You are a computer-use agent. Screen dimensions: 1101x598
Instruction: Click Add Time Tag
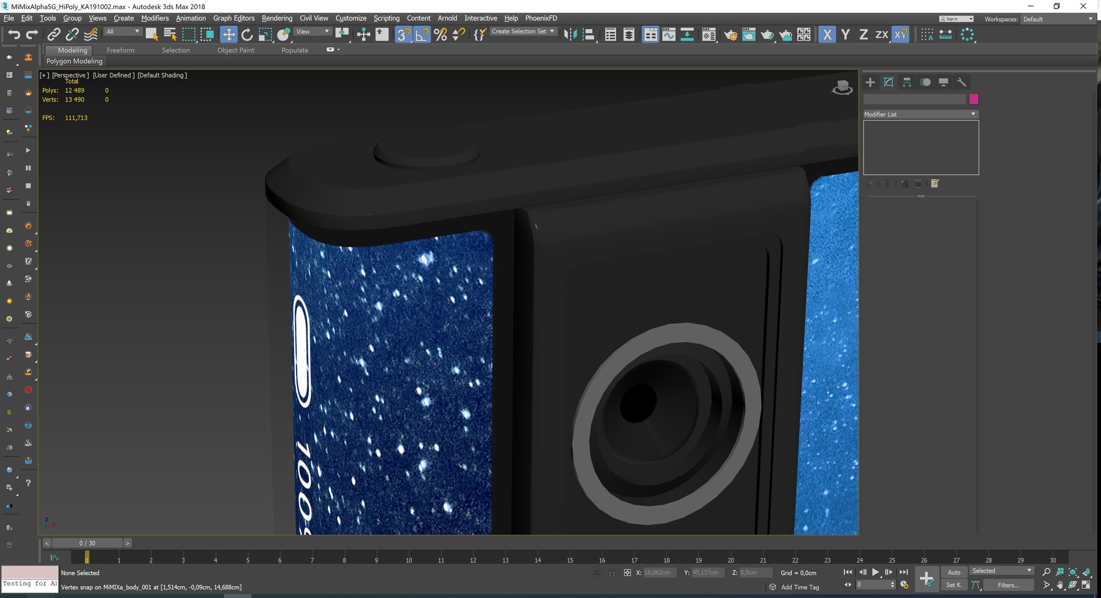[x=800, y=587]
